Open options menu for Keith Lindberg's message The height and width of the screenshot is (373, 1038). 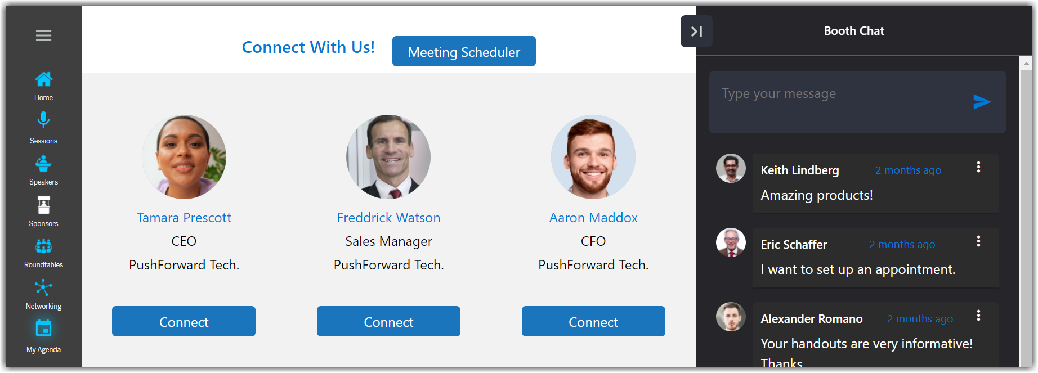978,167
